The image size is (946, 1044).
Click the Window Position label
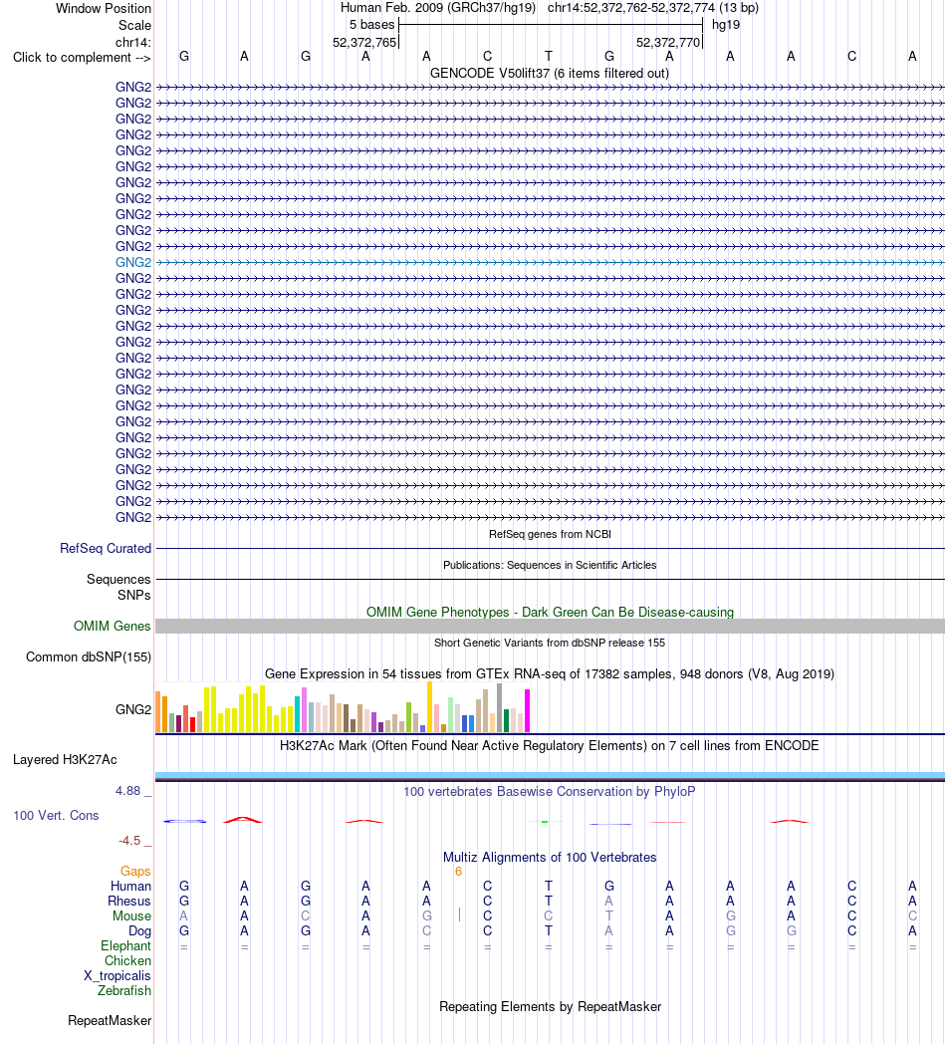(104, 9)
